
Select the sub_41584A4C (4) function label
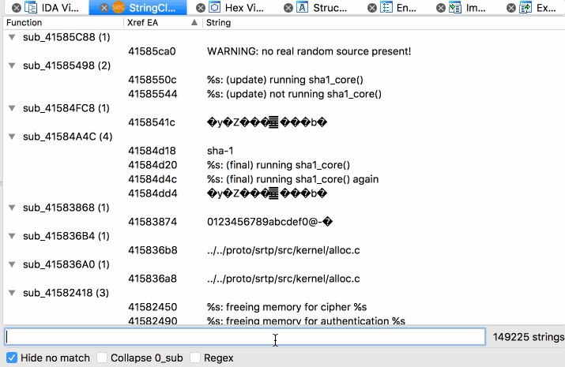68,137
